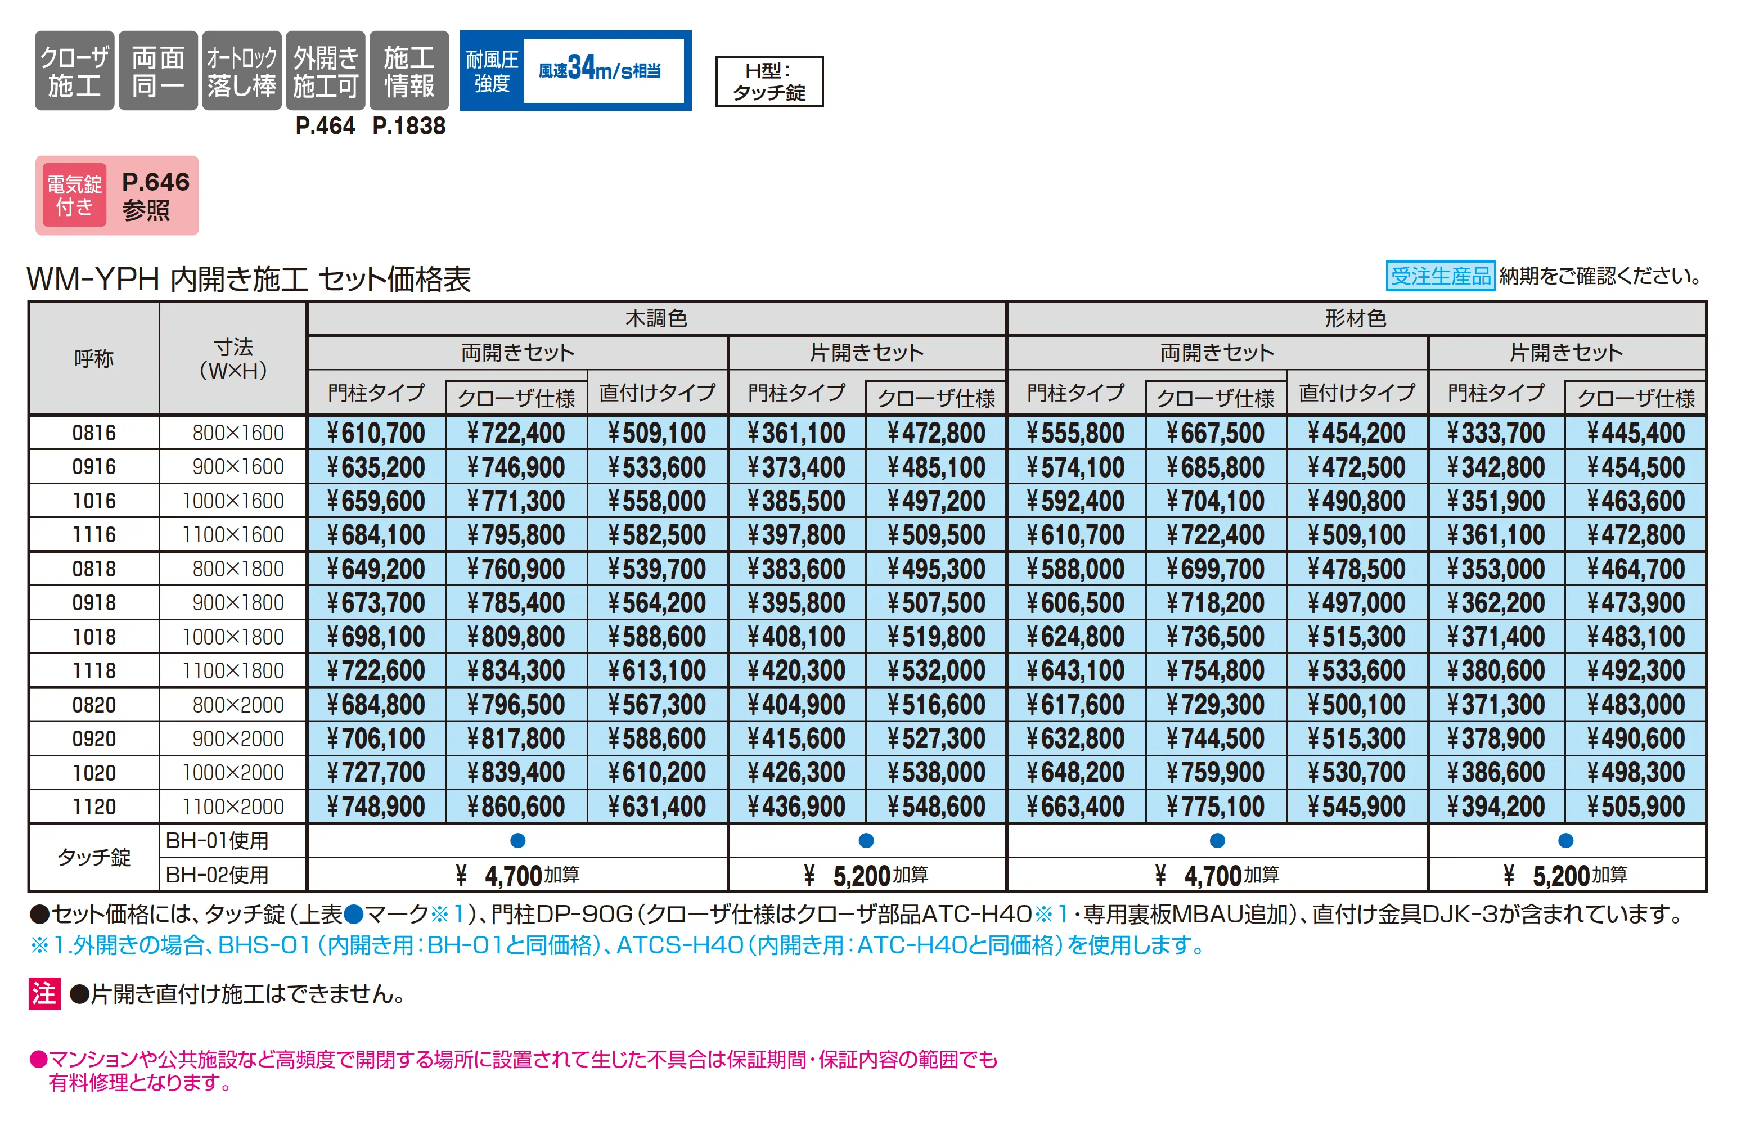
Task: Click the ¥545,900 price cell
Action: point(1357,807)
